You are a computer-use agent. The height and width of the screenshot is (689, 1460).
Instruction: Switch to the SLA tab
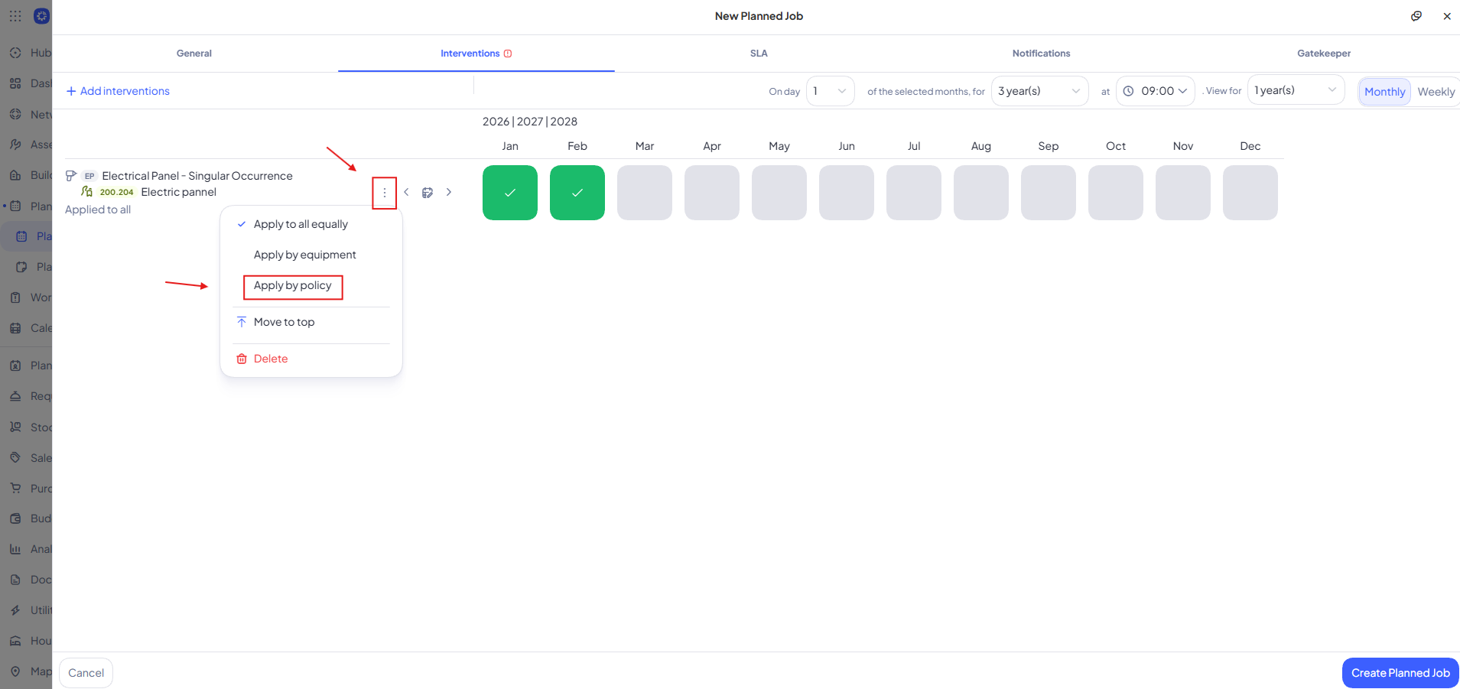[x=759, y=54]
